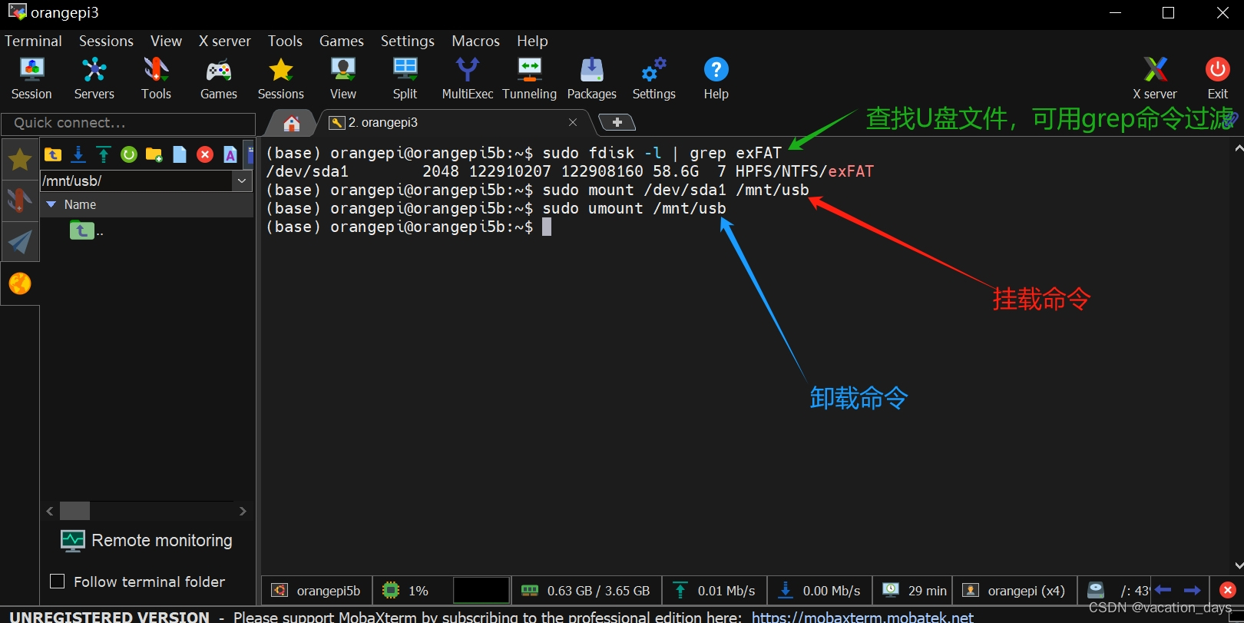Image resolution: width=1244 pixels, height=623 pixels.
Task: Click the 0.63 GB / 3.65 GB memory indicator
Action: tap(585, 591)
